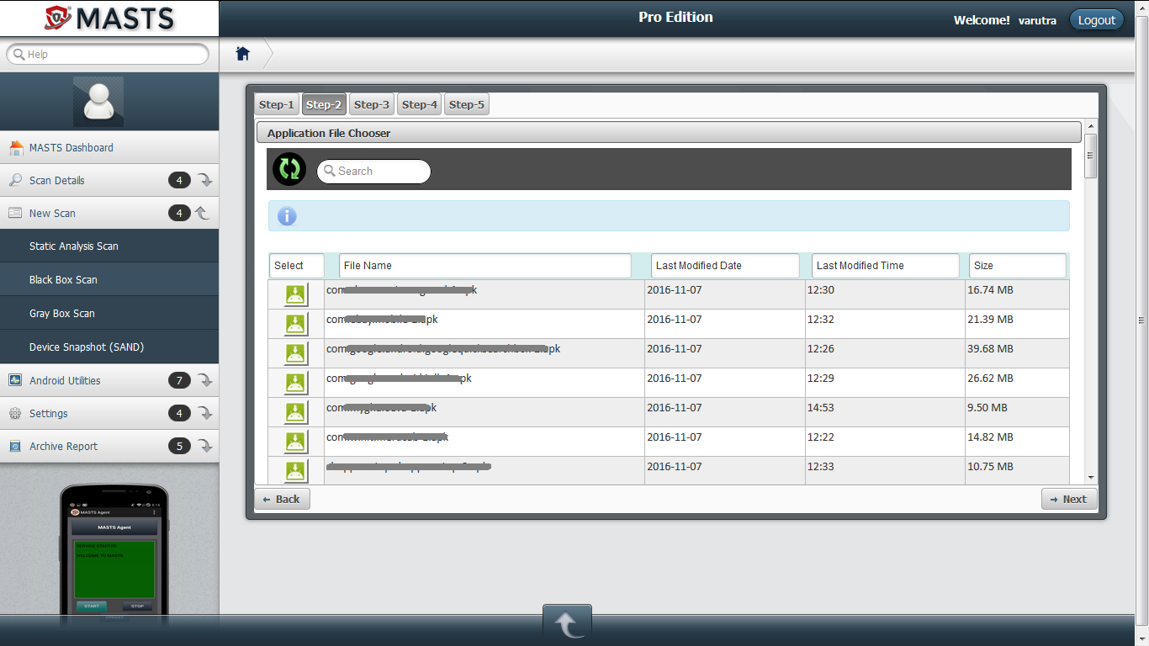
Task: Open Static Analysis Scan
Action: click(74, 246)
